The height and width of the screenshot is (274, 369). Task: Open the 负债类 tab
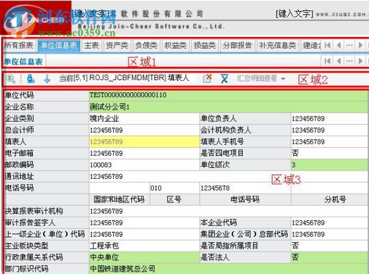point(146,45)
